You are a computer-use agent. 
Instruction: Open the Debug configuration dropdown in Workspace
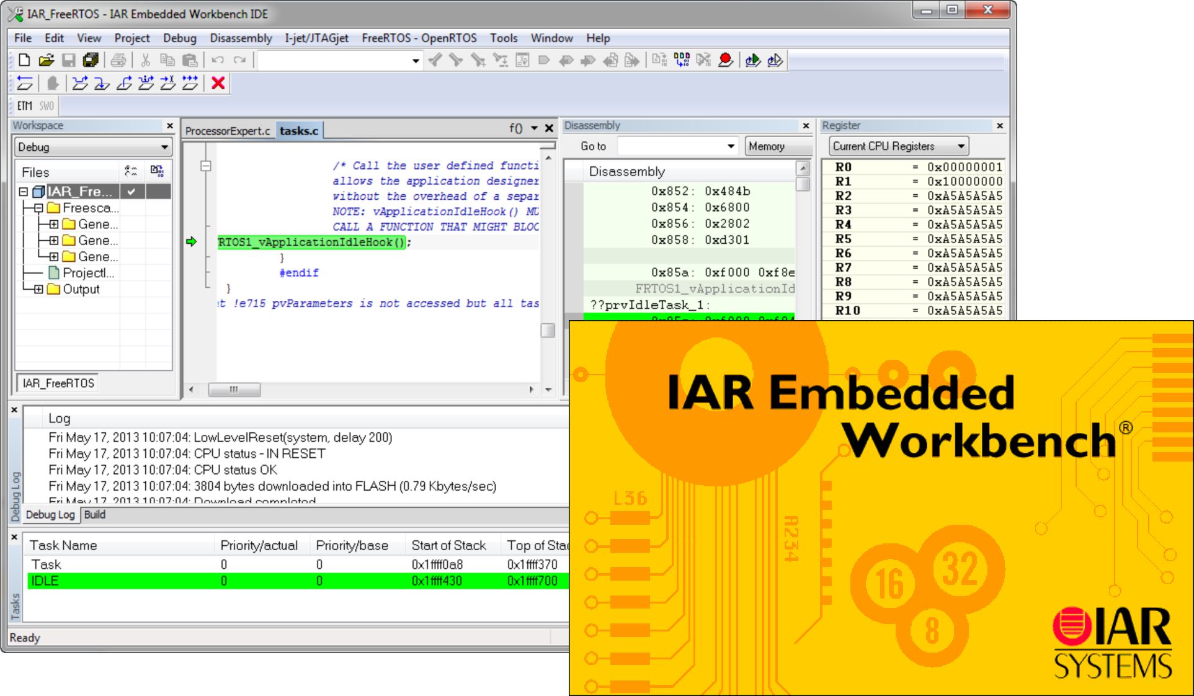93,147
